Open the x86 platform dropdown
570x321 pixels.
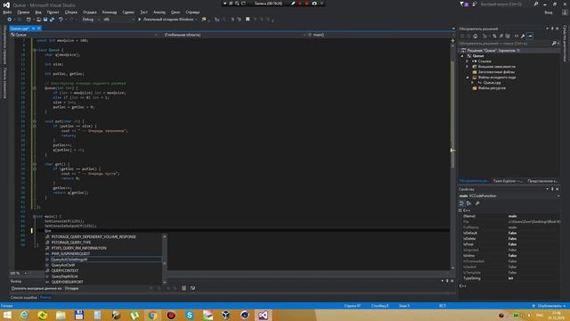pyautogui.click(x=118, y=20)
